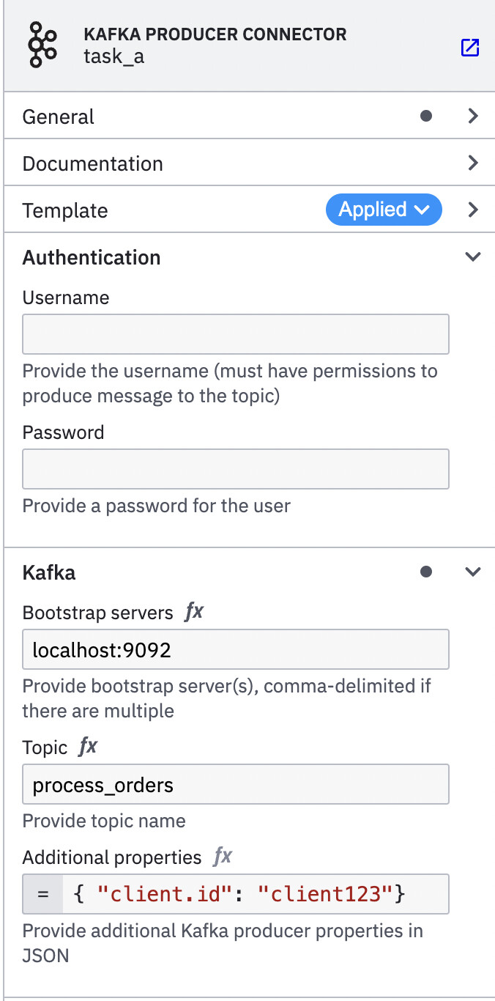Select the Topic field with process_orders

(236, 785)
